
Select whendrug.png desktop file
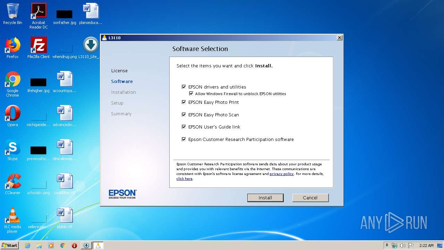click(x=65, y=50)
